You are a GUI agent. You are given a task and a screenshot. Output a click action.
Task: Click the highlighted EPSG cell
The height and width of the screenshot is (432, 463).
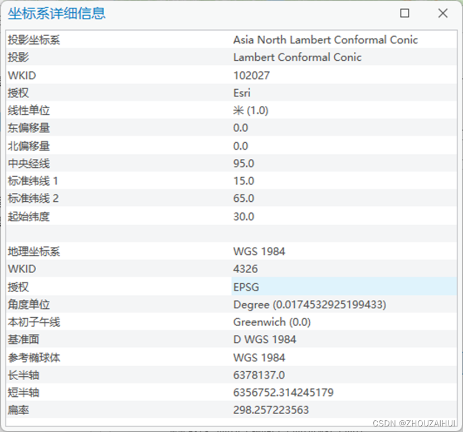pos(246,287)
